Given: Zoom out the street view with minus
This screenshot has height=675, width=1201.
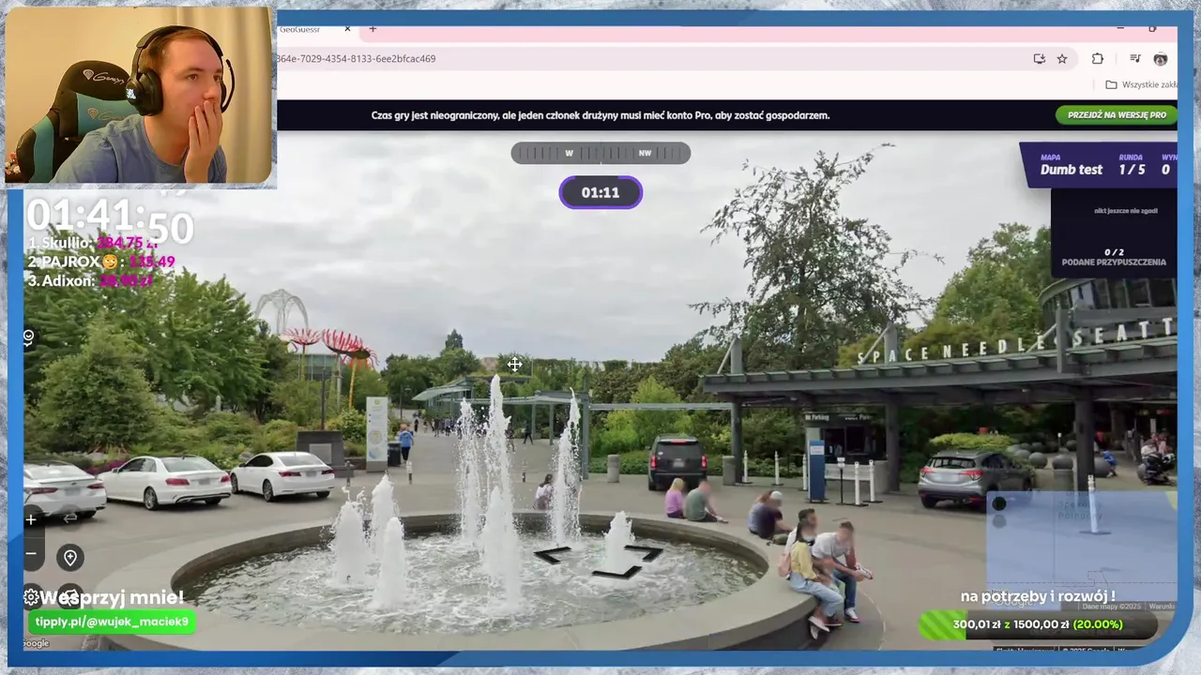Looking at the screenshot, I should coord(31,553).
